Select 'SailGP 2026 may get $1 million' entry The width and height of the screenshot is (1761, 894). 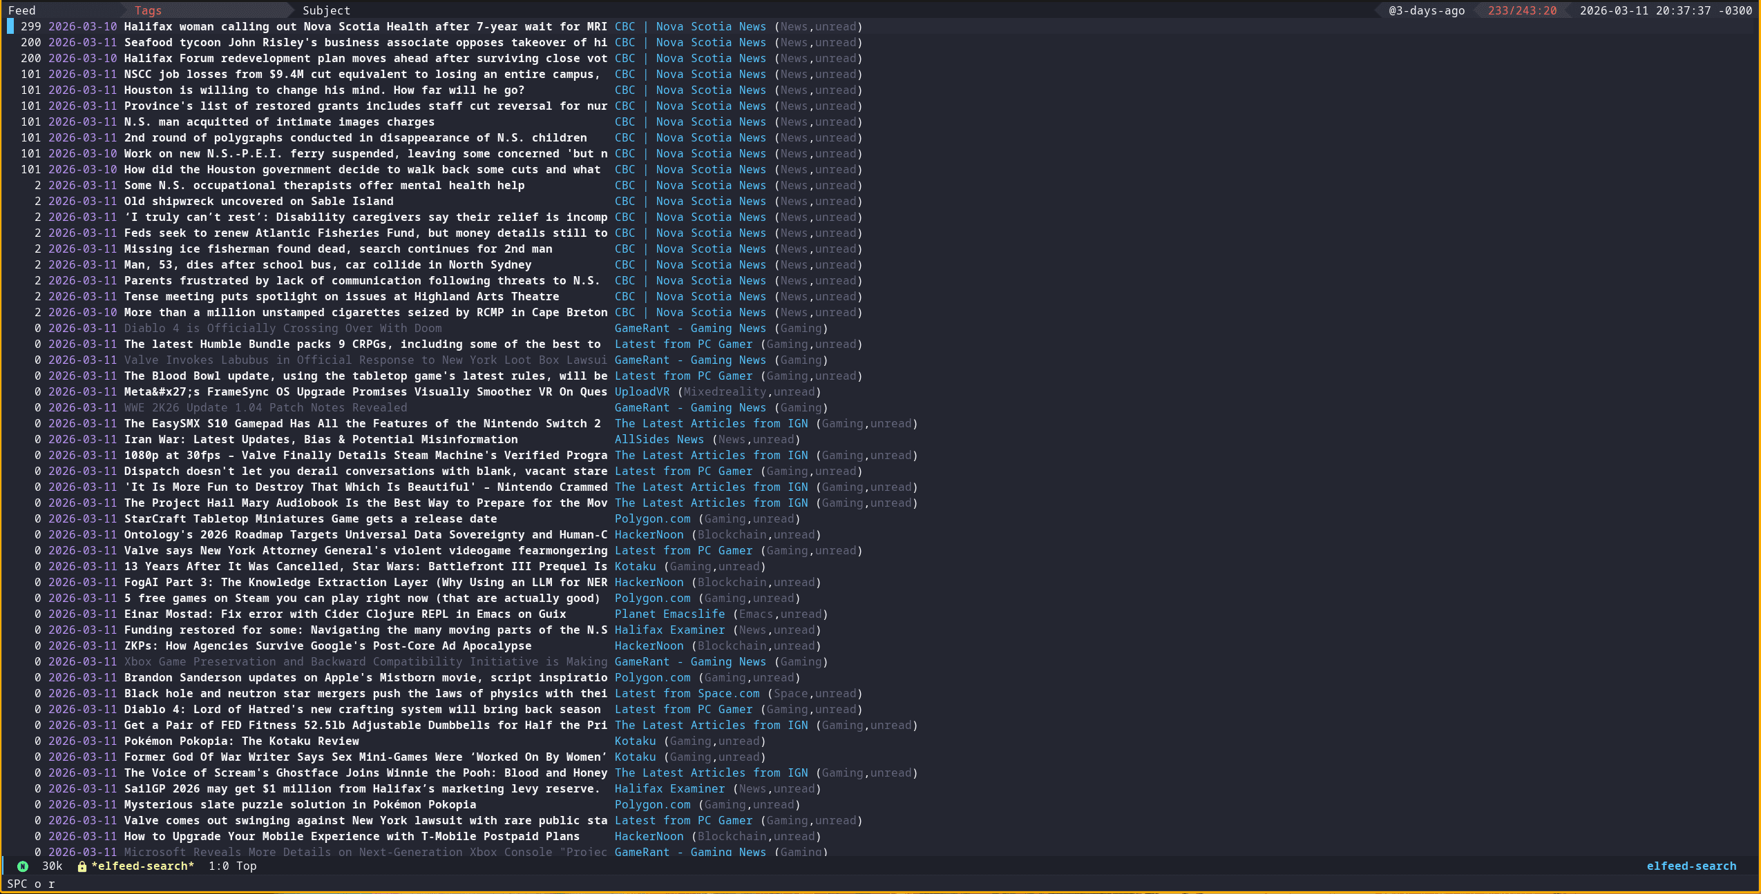pyautogui.click(x=362, y=788)
